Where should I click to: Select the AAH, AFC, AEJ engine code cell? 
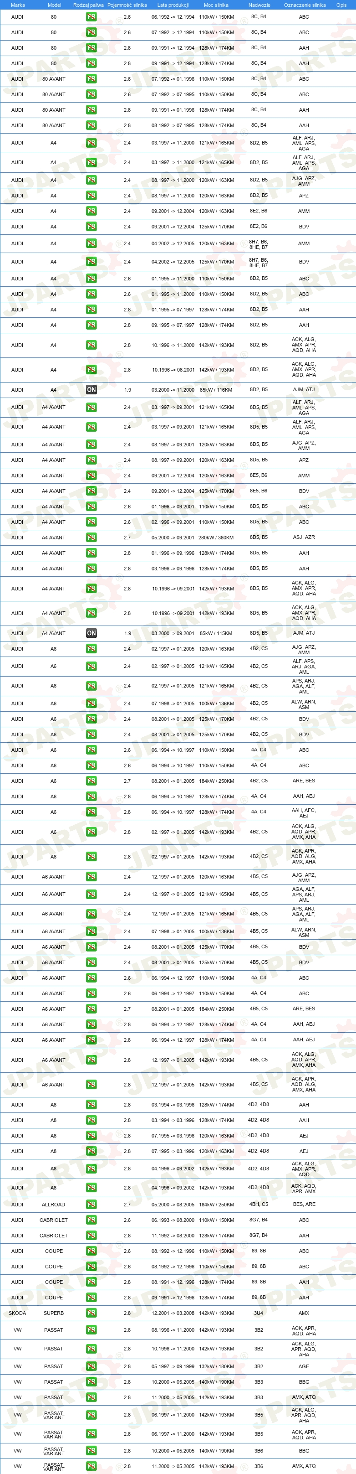304,812
